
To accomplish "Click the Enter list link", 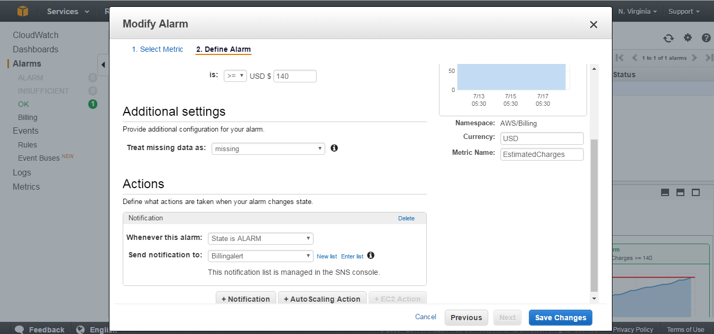I will point(352,256).
